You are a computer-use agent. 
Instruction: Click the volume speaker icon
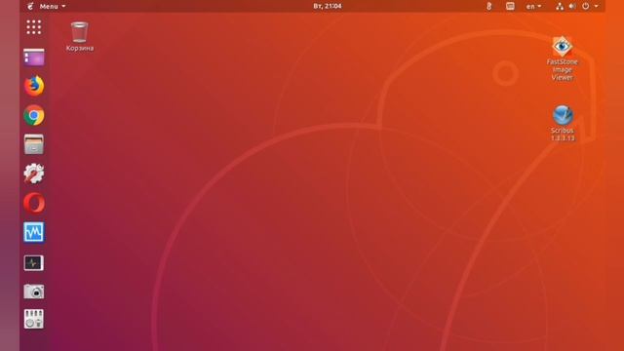tap(572, 7)
